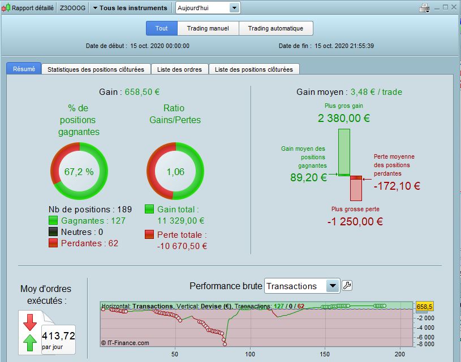Click the -10 670,50 € total loss amount
This screenshot has width=461, height=362.
tap(182, 246)
